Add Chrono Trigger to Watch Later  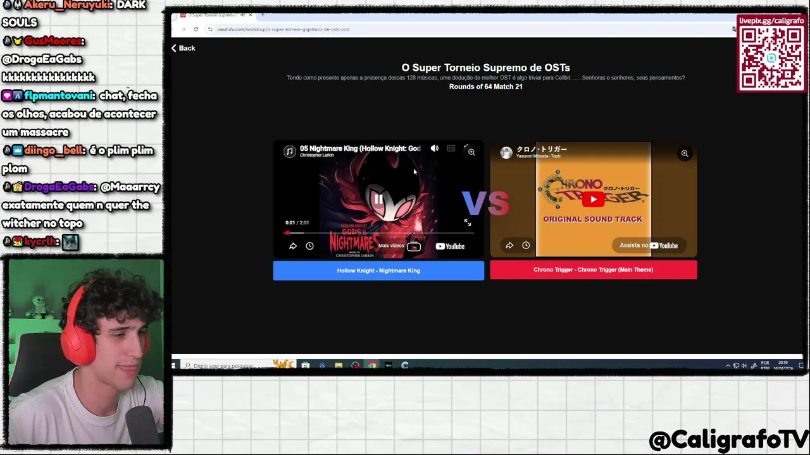[x=526, y=245]
